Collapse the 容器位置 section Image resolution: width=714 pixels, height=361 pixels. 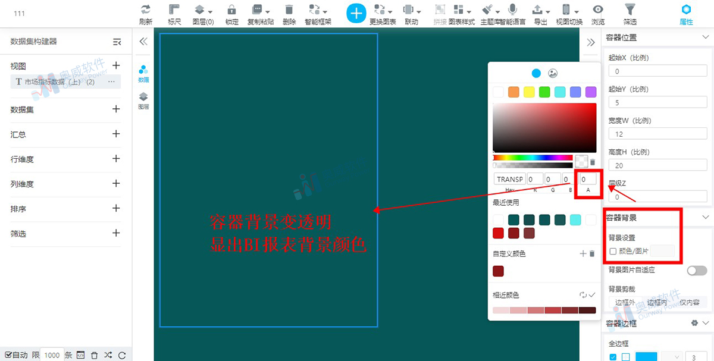pos(706,37)
